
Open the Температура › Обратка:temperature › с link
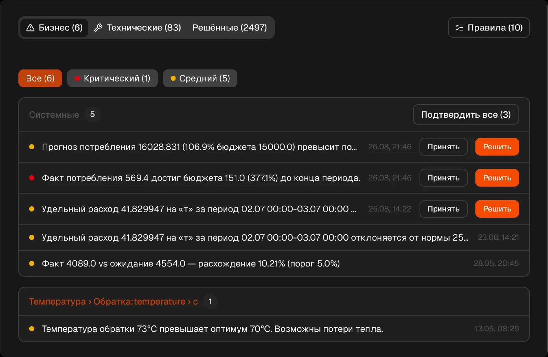point(113,302)
